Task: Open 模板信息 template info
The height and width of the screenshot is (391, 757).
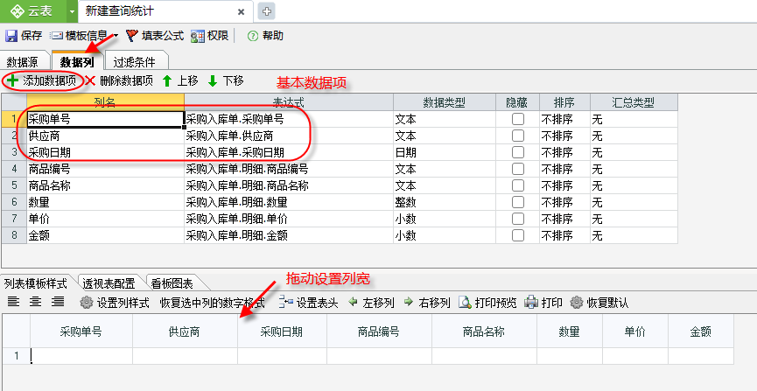Action: click(x=80, y=36)
